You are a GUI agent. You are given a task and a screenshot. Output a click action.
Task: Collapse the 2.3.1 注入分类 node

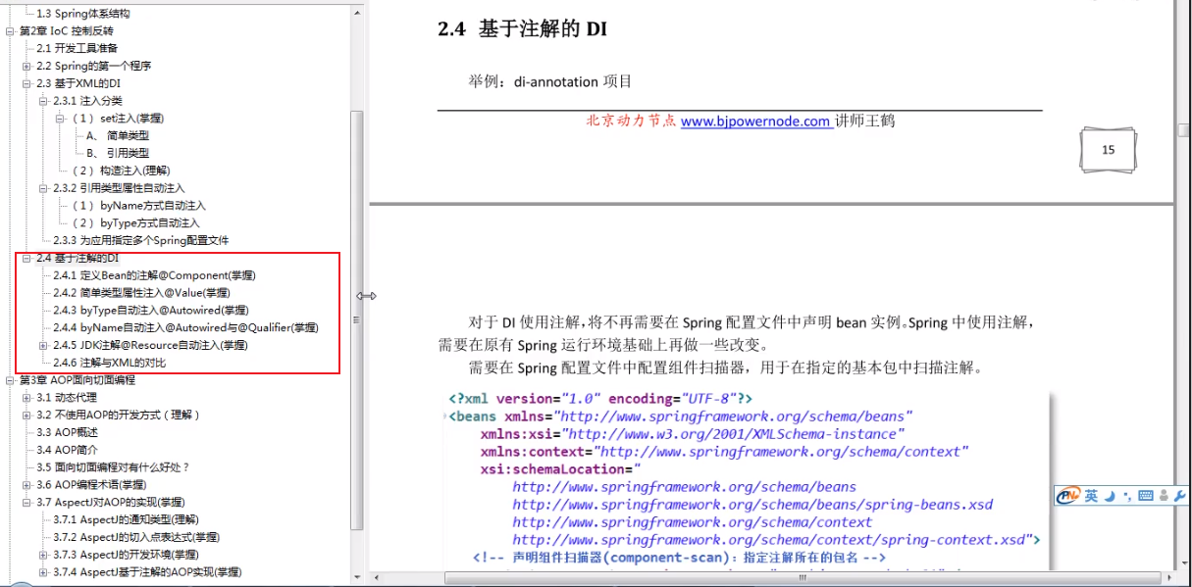pos(43,101)
